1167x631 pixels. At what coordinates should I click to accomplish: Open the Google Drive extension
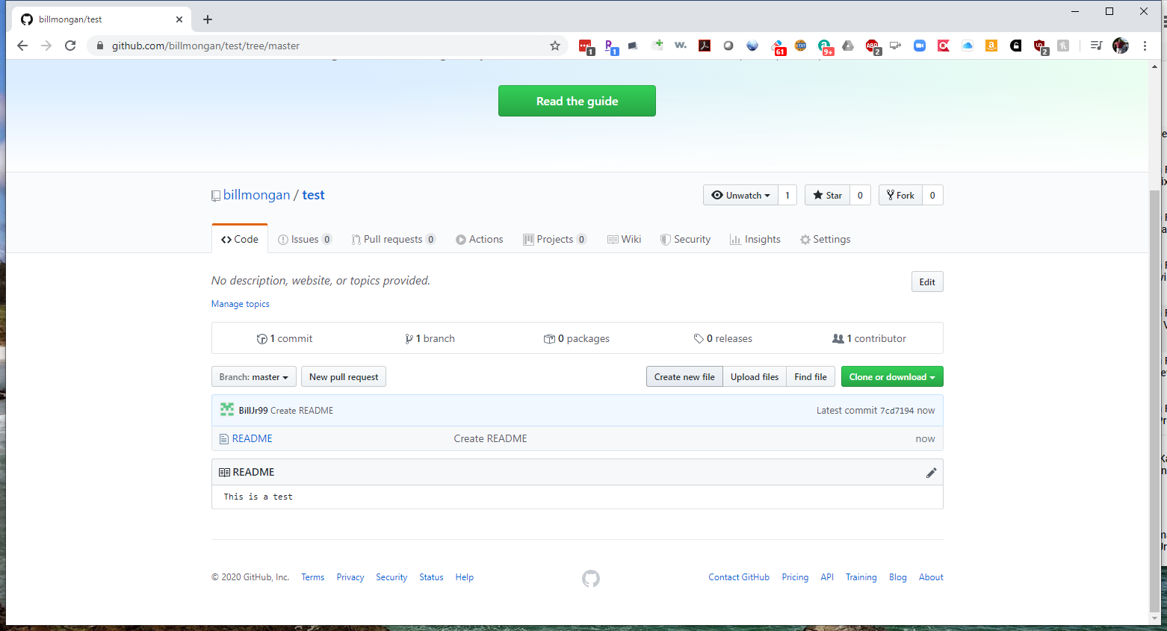pyautogui.click(x=848, y=46)
